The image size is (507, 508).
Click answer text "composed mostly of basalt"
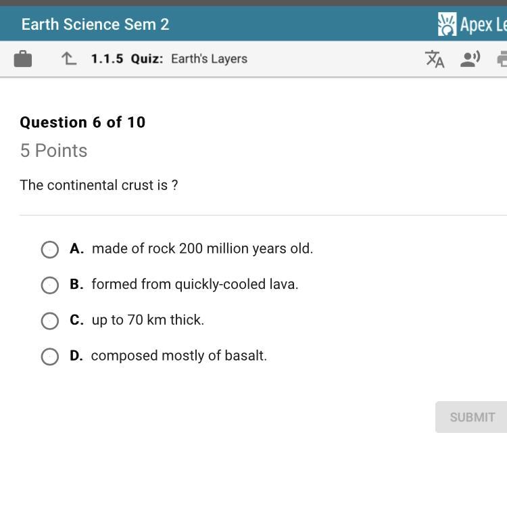[x=178, y=356]
